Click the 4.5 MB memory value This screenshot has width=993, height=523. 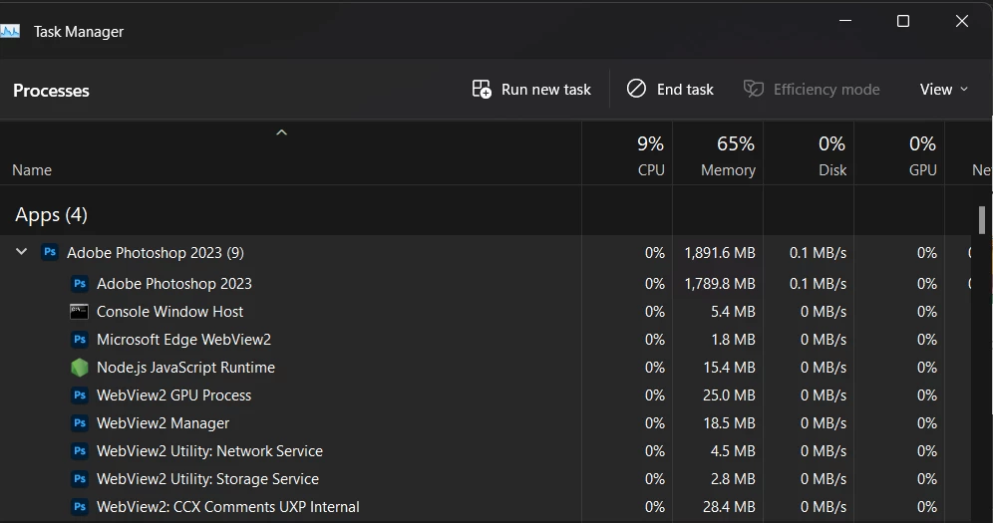733,451
